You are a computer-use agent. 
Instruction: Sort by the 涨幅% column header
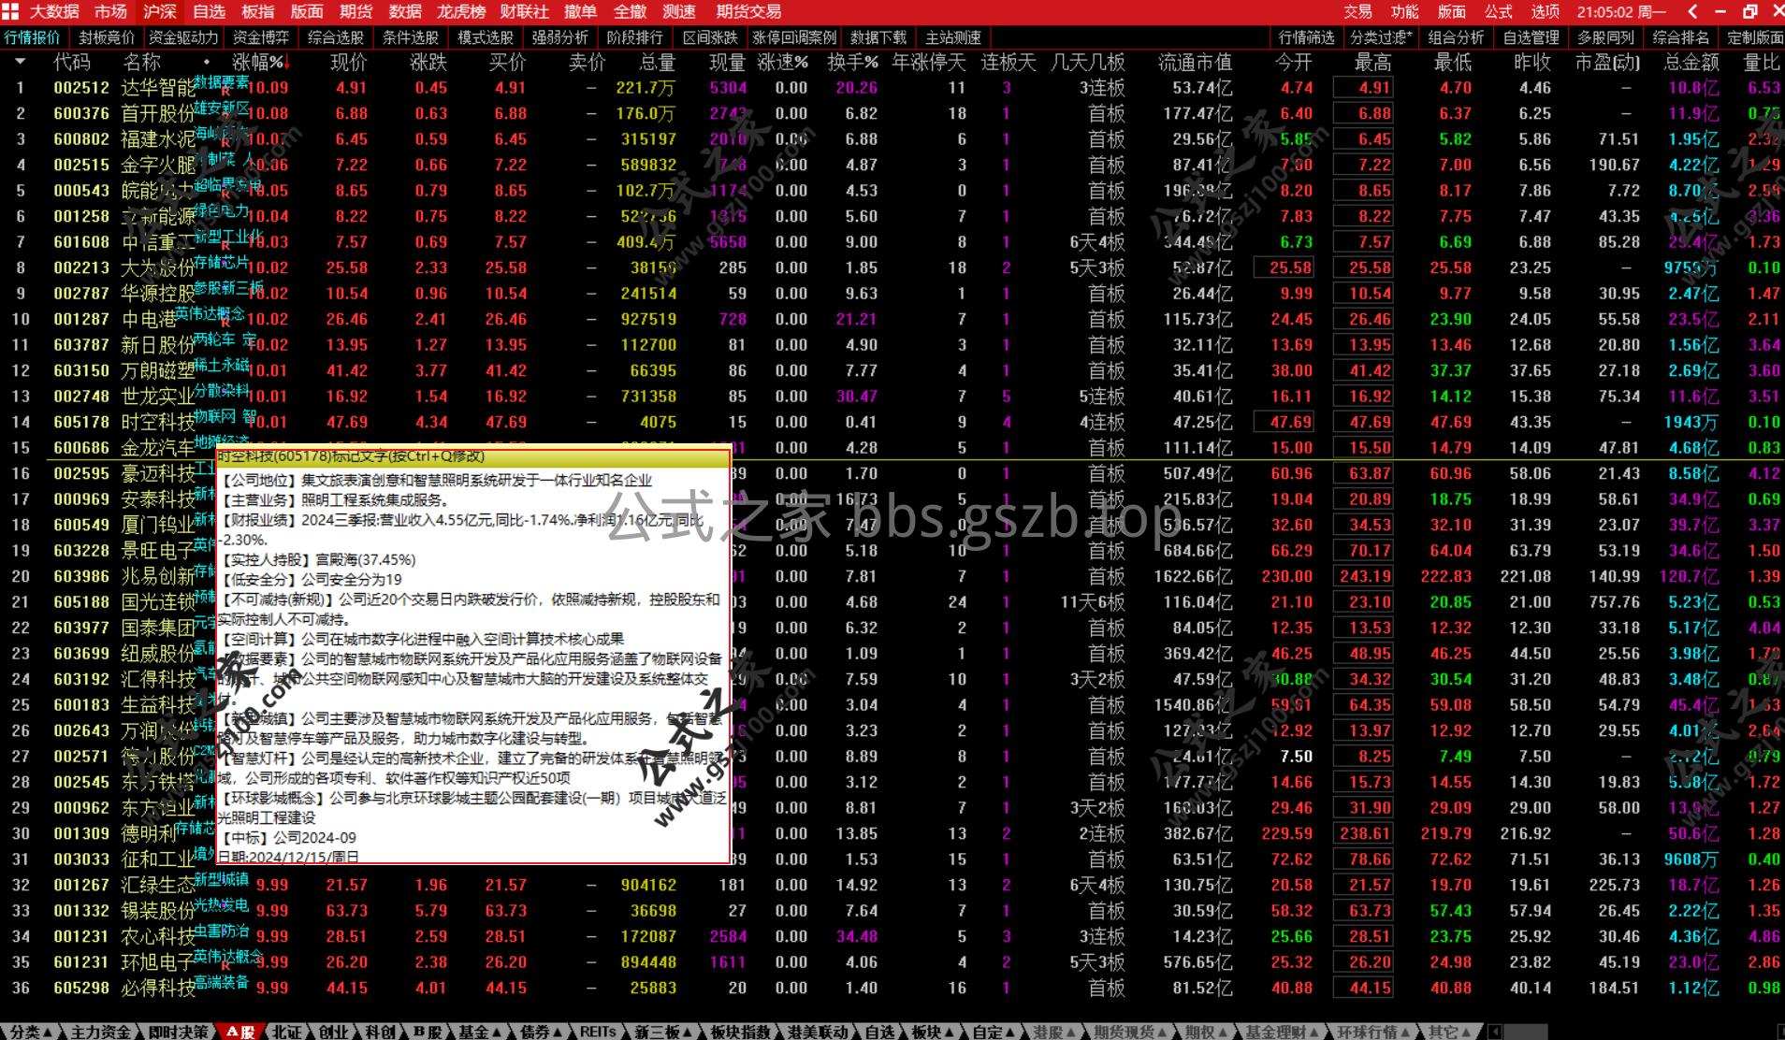tap(260, 63)
